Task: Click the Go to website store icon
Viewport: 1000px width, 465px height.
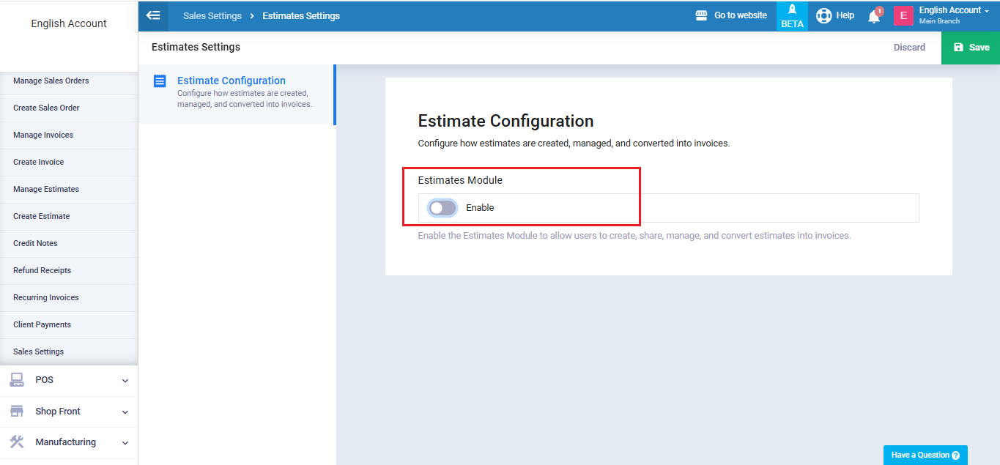Action: pyautogui.click(x=701, y=15)
